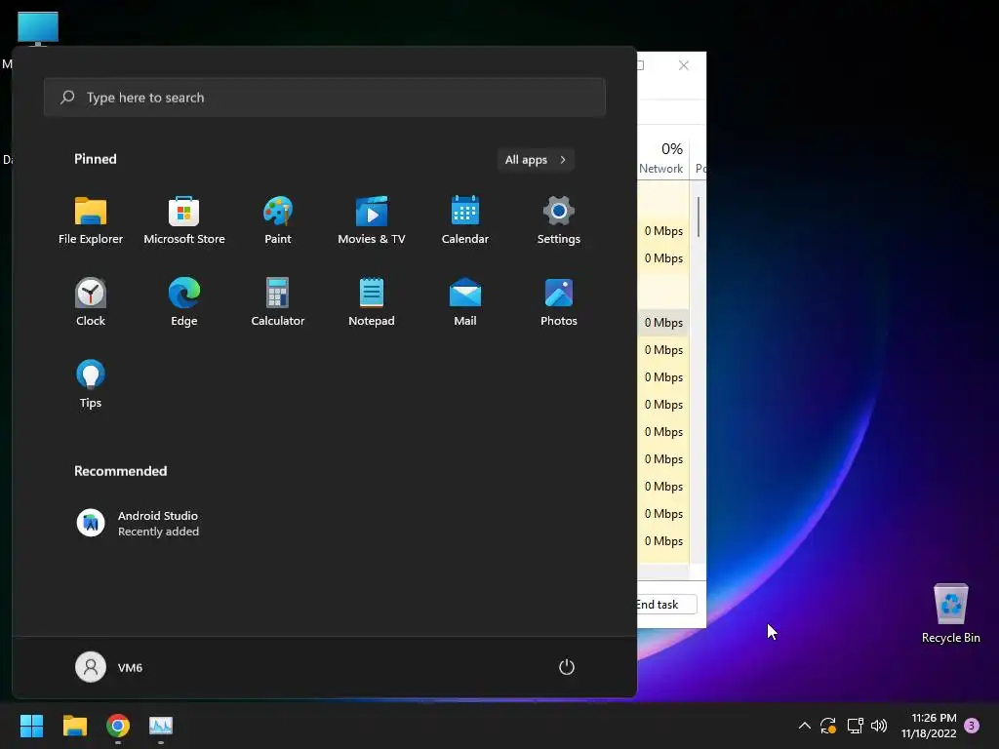Open the Mail app

(465, 302)
